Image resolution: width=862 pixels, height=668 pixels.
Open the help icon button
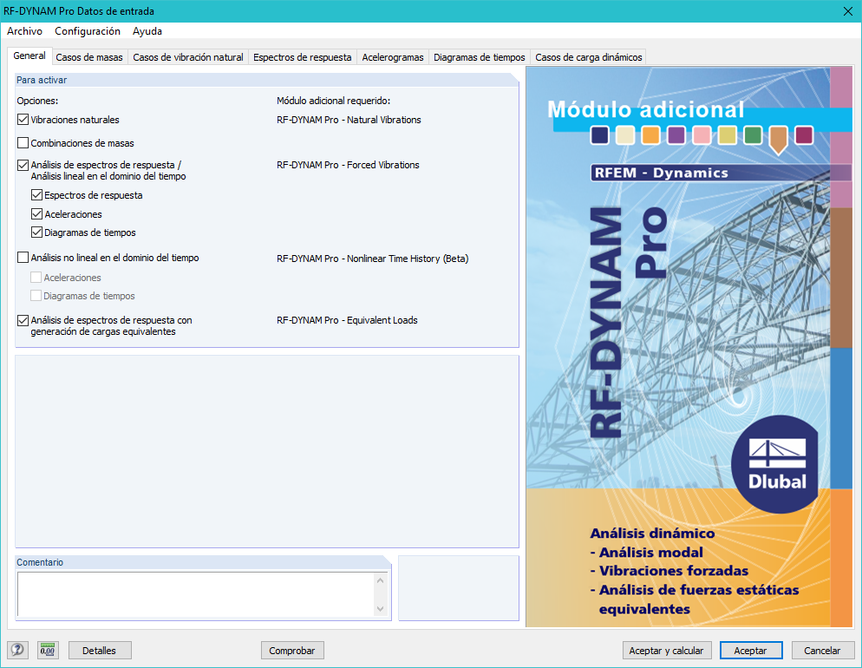point(17,650)
